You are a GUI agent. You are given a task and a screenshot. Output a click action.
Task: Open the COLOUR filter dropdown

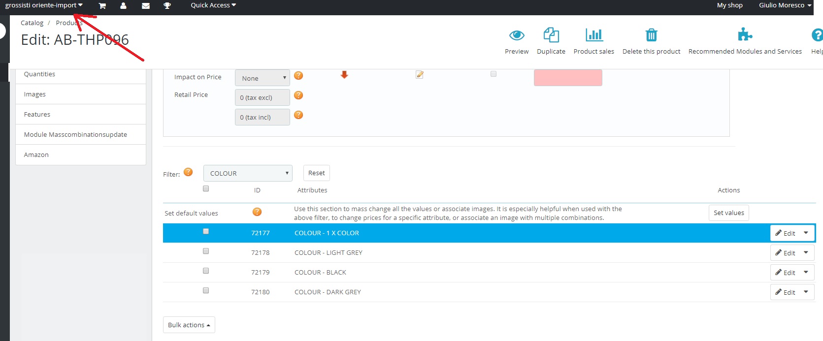[x=248, y=173]
